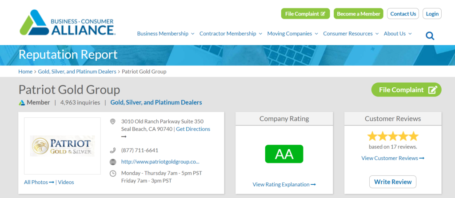455x198 pixels.
Task: Click the 4,963 inquiries text
Action: coord(80,102)
